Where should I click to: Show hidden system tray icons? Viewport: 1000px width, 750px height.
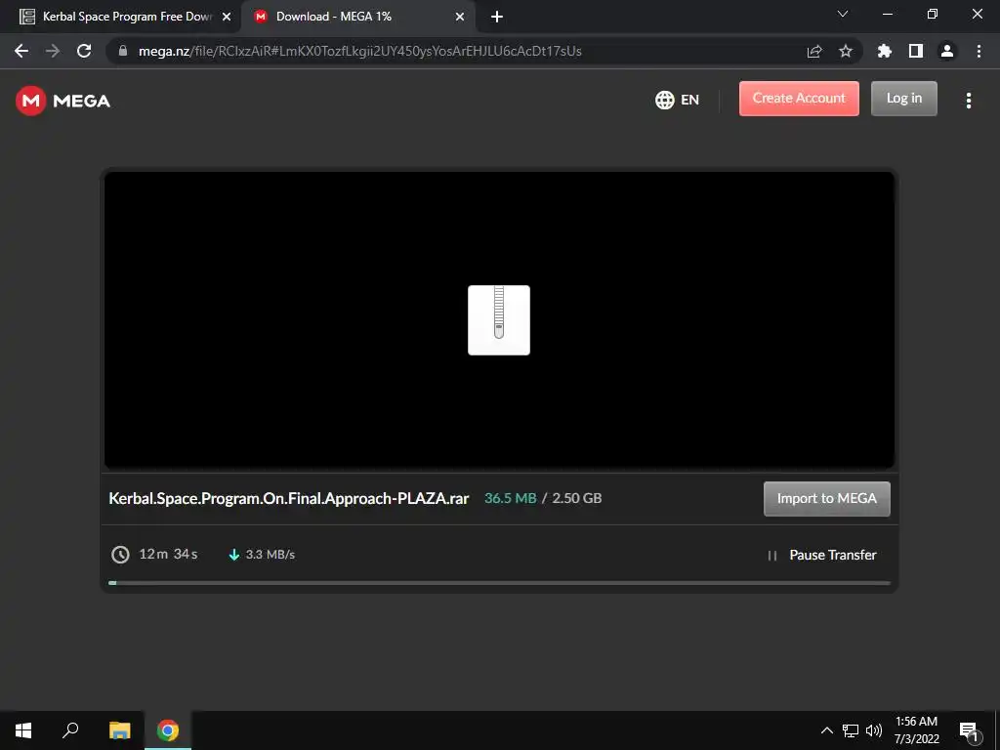point(826,730)
